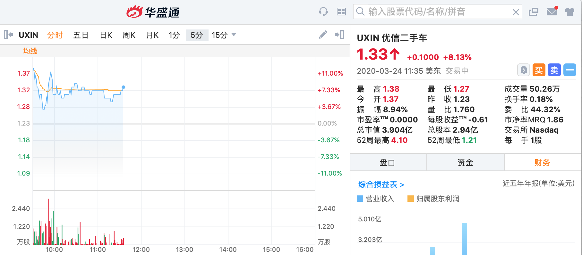Click the shirt skin theme icon
The image size is (582, 255).
coord(570,12)
